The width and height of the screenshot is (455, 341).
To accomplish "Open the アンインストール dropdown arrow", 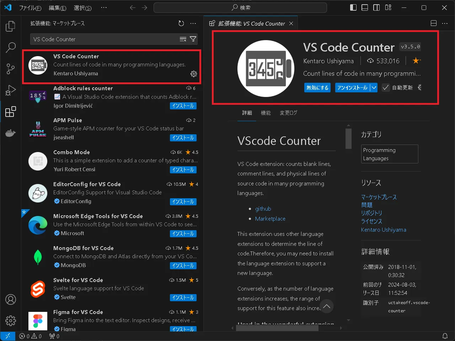I will pyautogui.click(x=374, y=87).
